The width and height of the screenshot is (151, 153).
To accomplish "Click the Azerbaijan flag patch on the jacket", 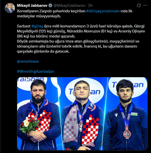I will click(134, 114).
